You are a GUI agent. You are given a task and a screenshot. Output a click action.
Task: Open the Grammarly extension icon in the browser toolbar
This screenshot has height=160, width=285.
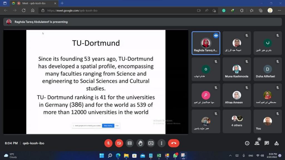pyautogui.click(x=223, y=11)
